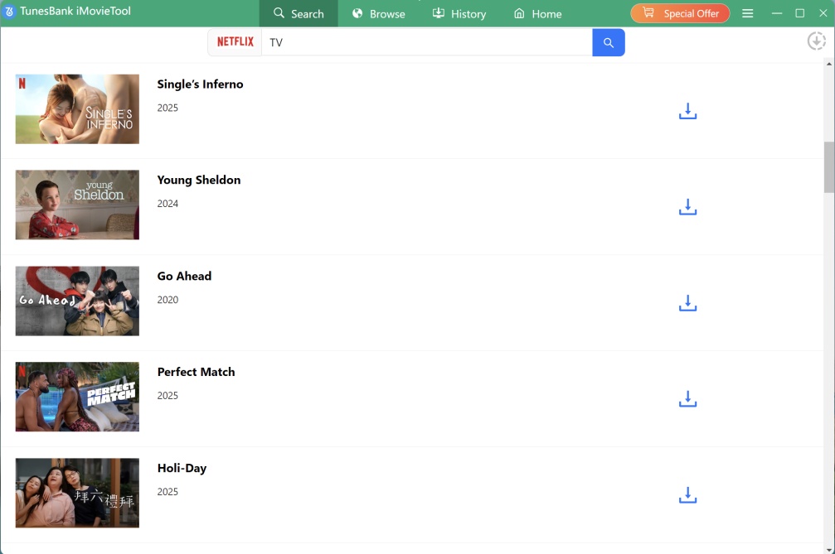Download Go Ahead via its download icon

[687, 304]
